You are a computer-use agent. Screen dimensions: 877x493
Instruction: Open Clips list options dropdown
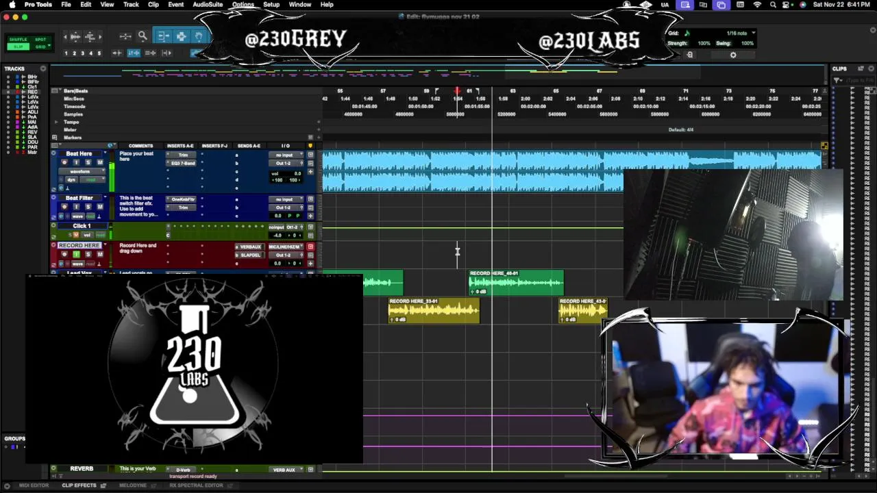(x=871, y=68)
